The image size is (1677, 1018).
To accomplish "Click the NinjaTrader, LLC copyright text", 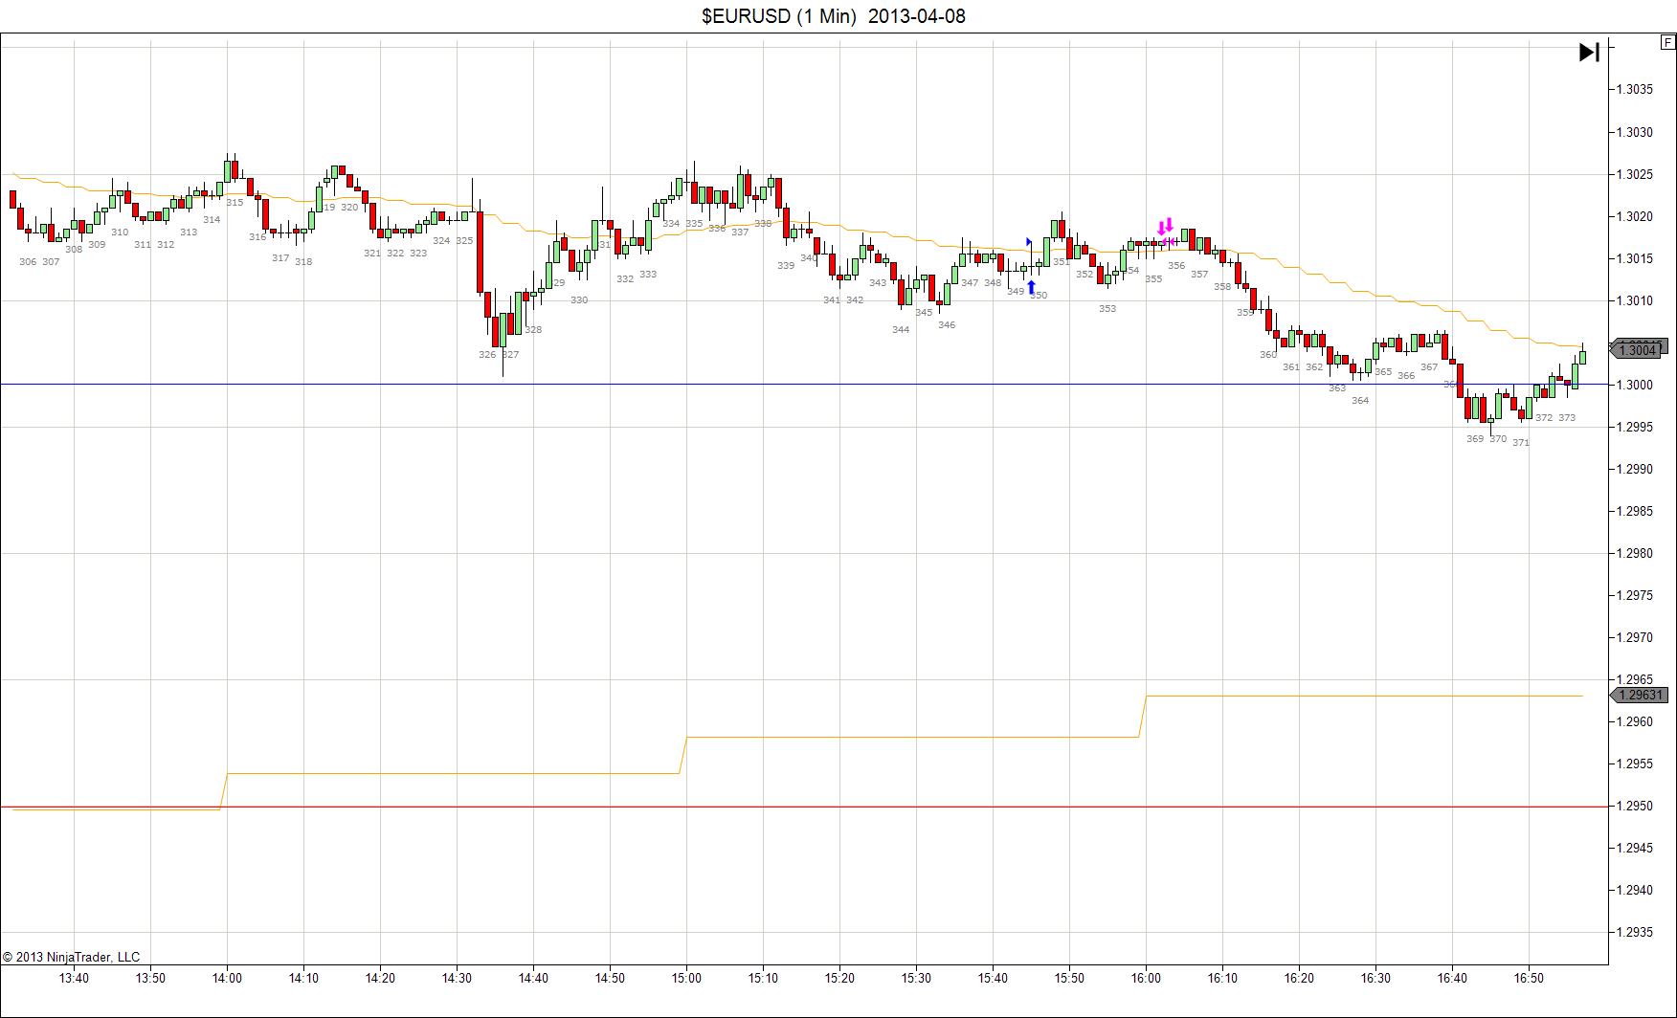I will tap(71, 957).
